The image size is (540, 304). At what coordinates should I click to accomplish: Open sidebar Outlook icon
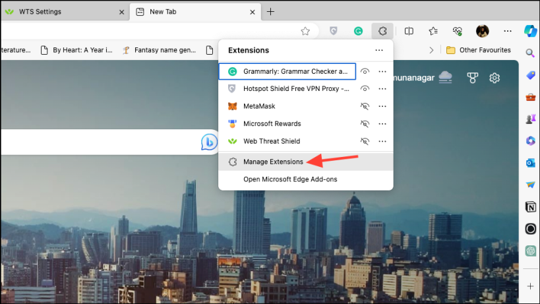(x=530, y=163)
